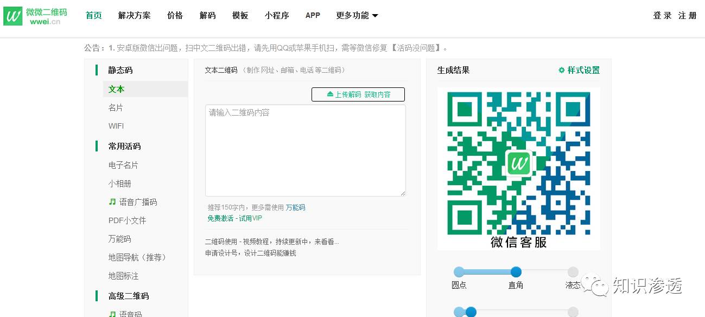Select WIFI in the sidebar
Image resolution: width=705 pixels, height=317 pixels.
click(116, 126)
